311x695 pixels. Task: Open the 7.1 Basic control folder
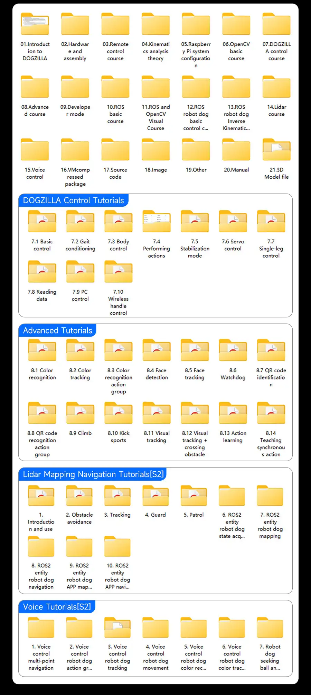point(42,221)
